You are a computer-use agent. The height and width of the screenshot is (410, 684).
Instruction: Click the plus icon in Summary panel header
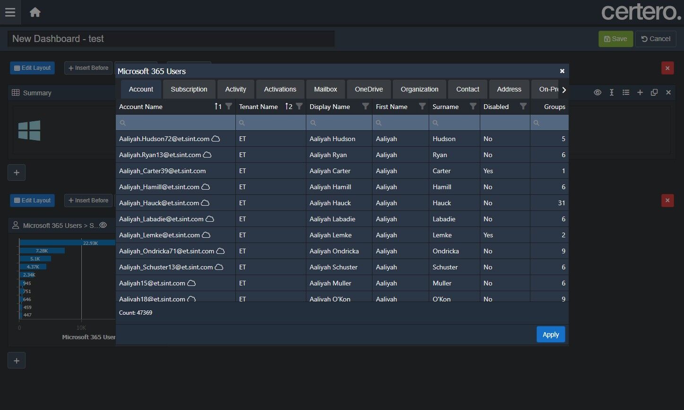pos(640,92)
